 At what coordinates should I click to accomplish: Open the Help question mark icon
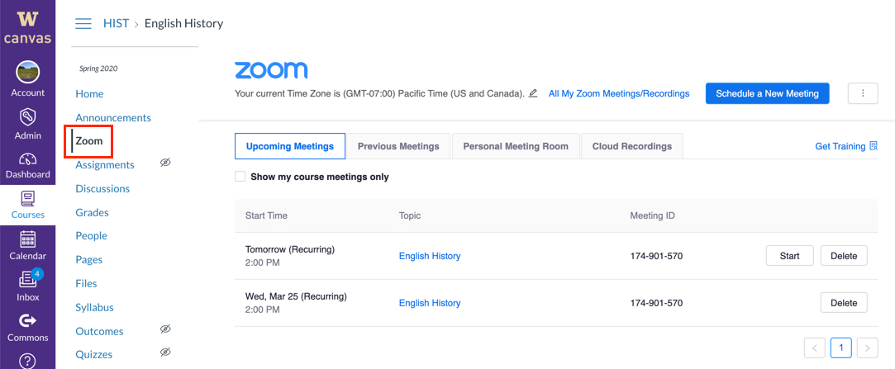point(27,361)
